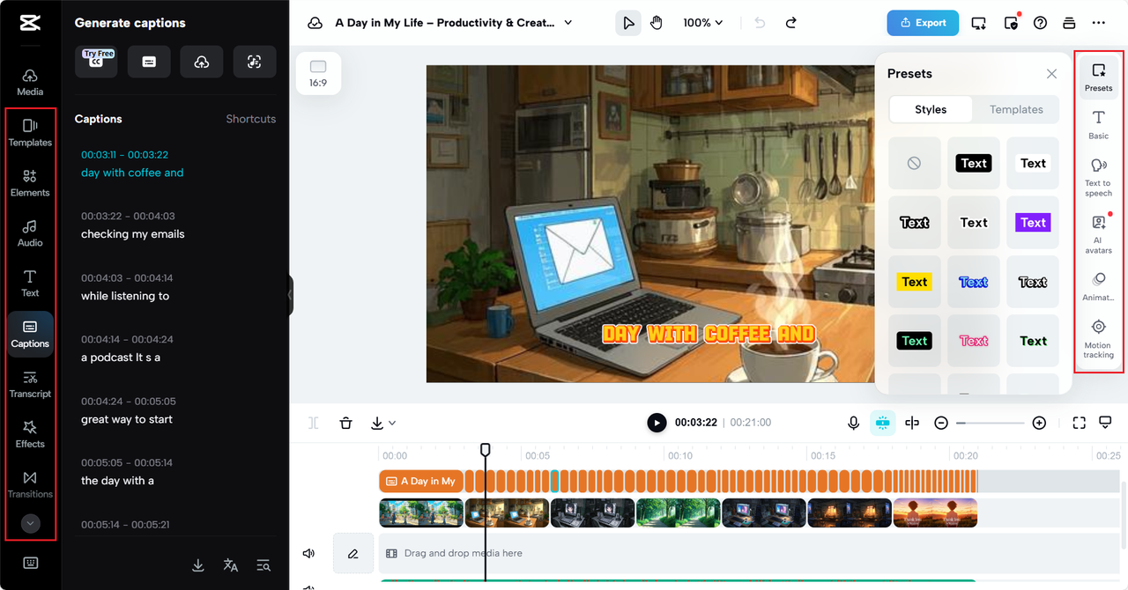Screen dimensions: 1128x590
Task: Open the caption Shortcuts link
Action: tap(250, 118)
